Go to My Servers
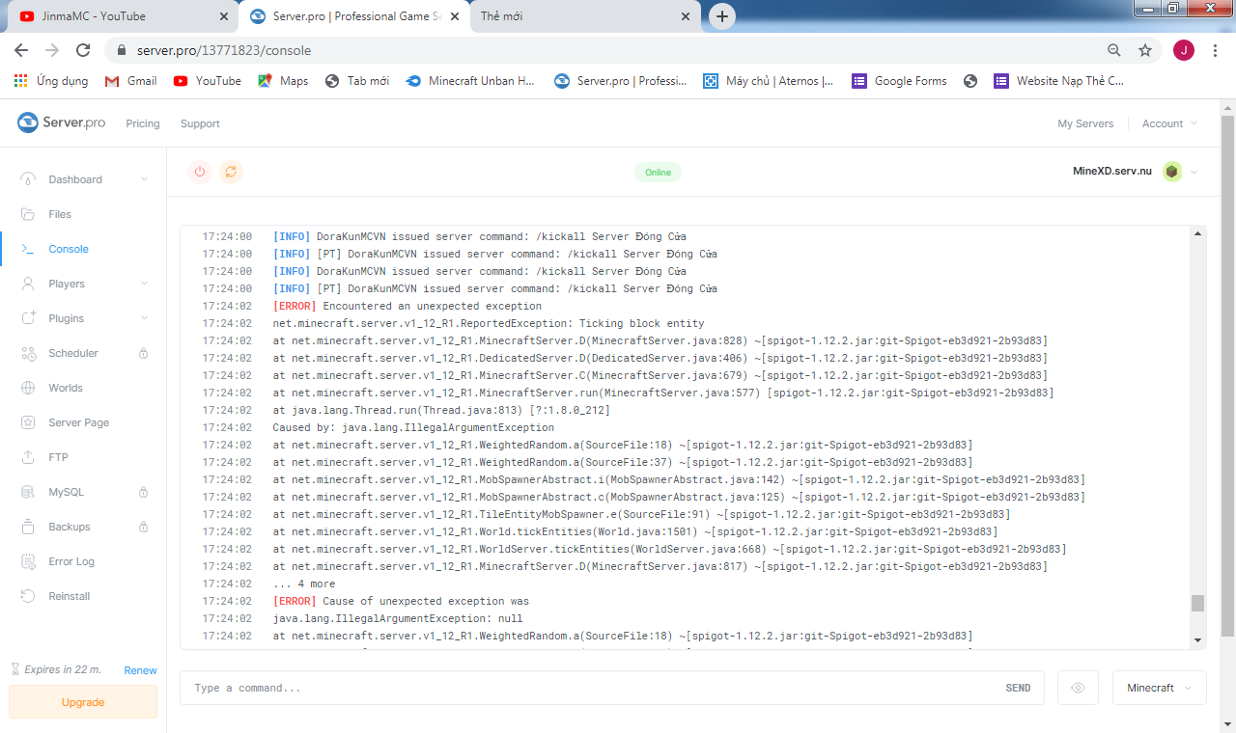Image resolution: width=1236 pixels, height=733 pixels. [x=1085, y=123]
